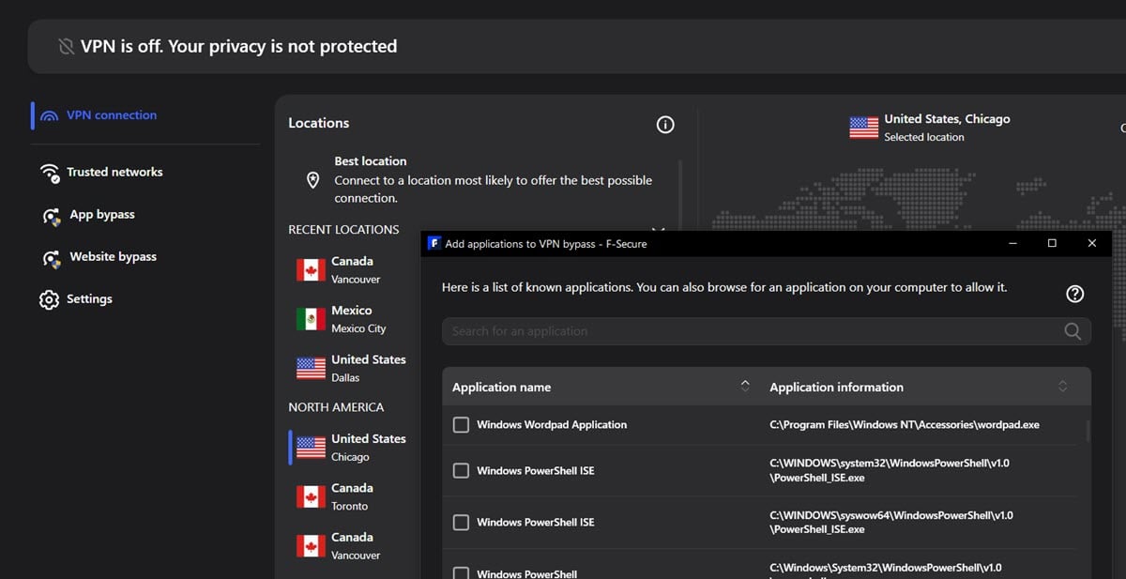The image size is (1126, 579).
Task: Click the RECENT LOCATIONS heading
Action: (x=343, y=229)
